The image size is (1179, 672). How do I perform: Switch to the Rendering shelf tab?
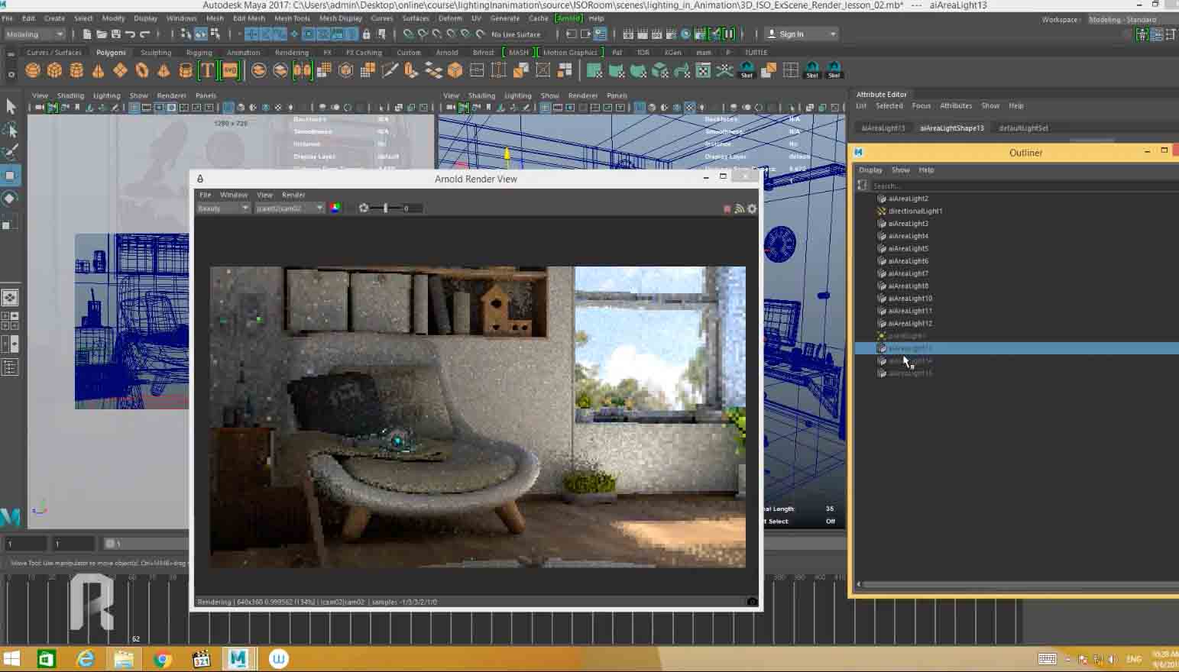(291, 53)
